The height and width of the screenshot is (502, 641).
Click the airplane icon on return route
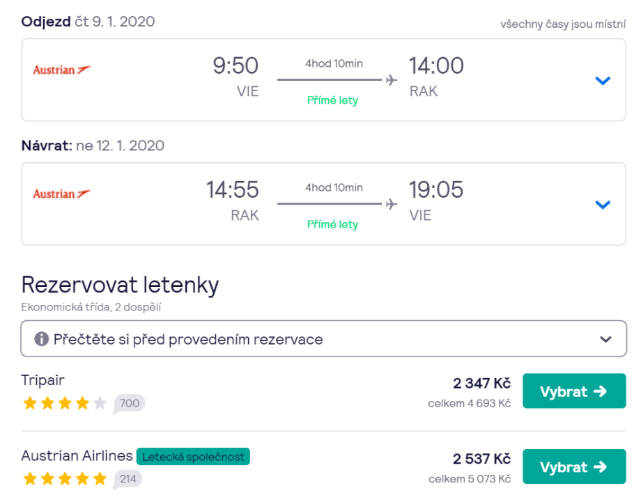pos(391,204)
